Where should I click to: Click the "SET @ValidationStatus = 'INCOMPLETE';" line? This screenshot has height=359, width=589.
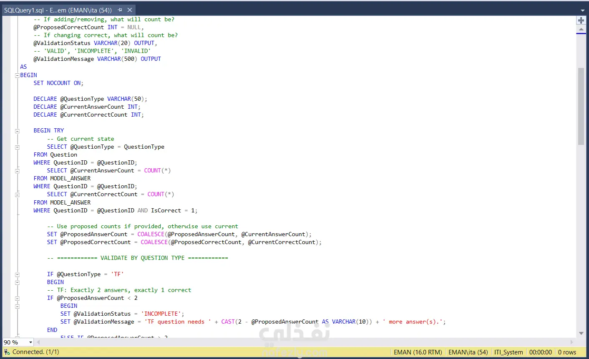[x=122, y=314]
